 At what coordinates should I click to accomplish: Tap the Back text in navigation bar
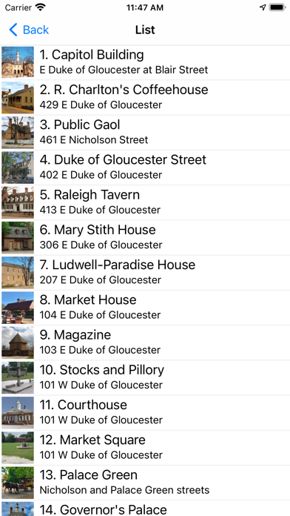click(x=36, y=30)
